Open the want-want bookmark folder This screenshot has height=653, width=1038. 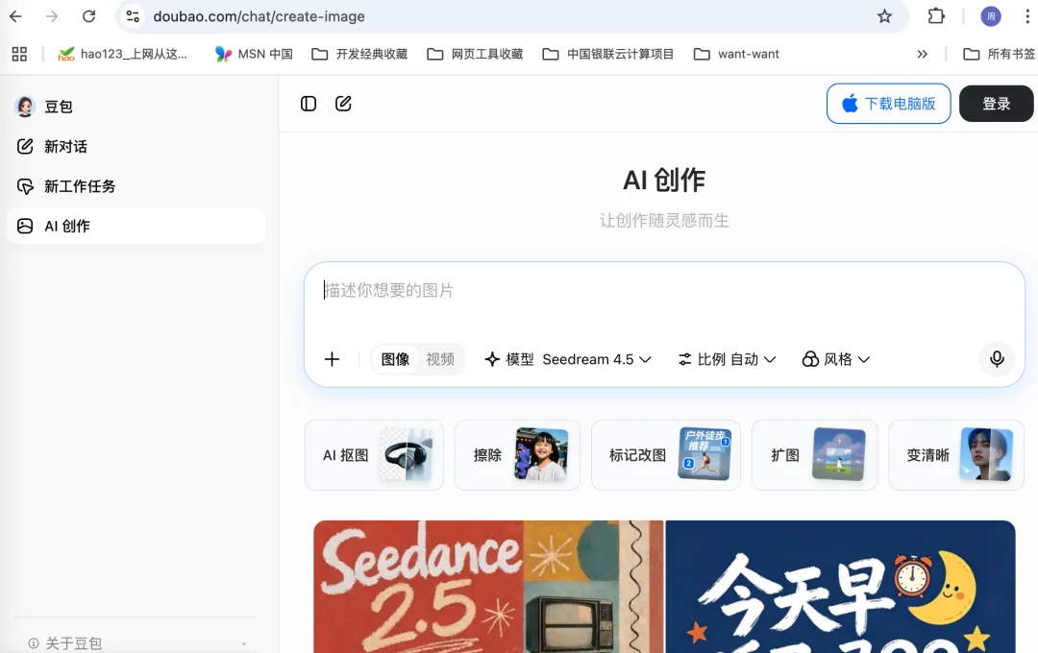click(x=736, y=54)
